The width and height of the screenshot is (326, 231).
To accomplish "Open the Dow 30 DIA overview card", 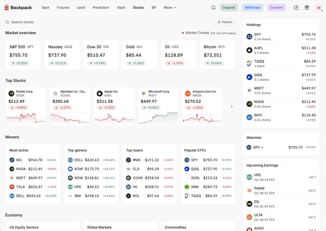I will 101,55.
